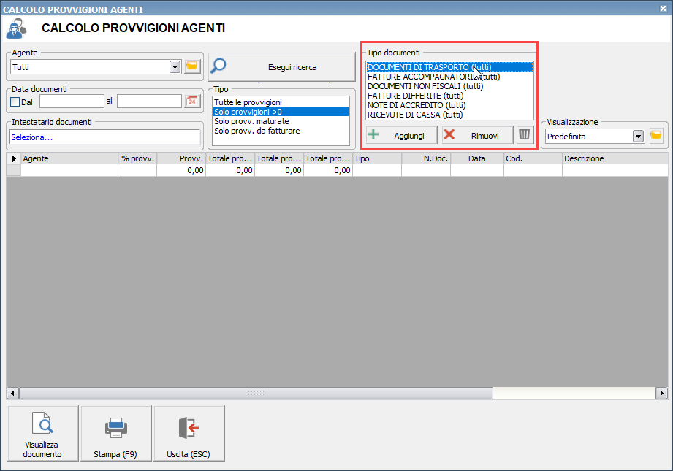Open the folder icon next to Agente dropdown
This screenshot has width=673, height=471.
tap(192, 66)
